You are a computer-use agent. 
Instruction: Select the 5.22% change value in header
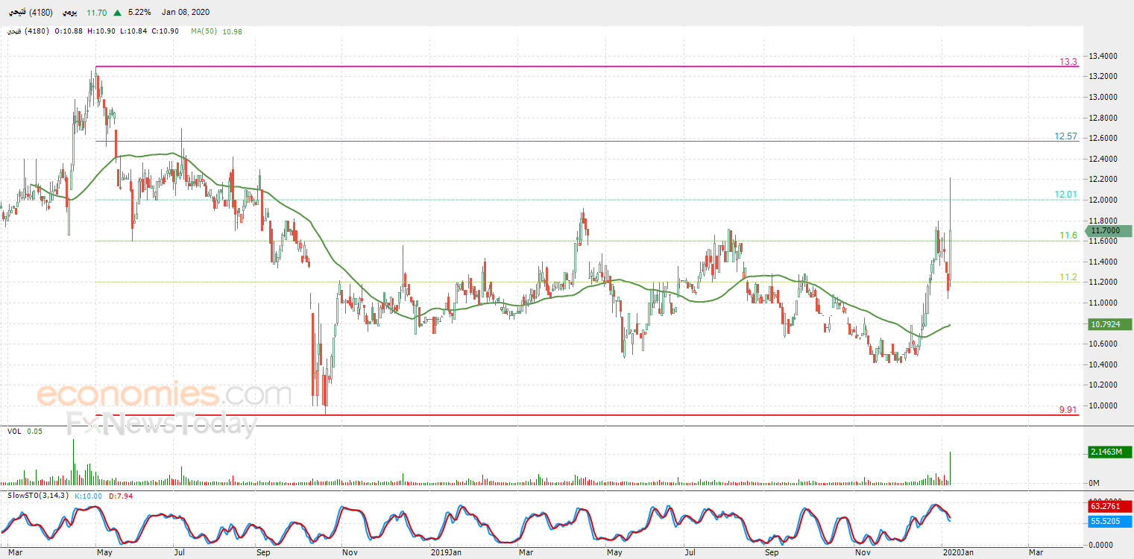(x=139, y=13)
